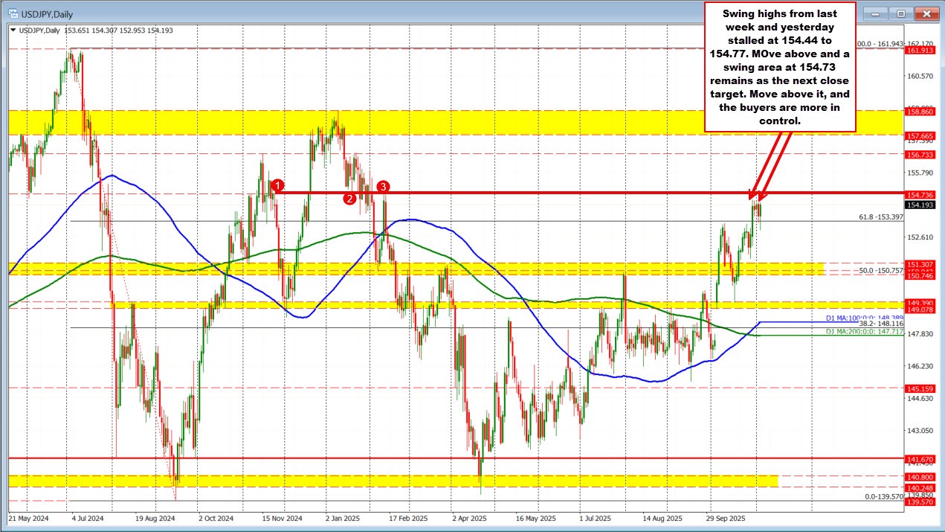Viewport: 945px width, 532px height.
Task: Select the red numbered marker "3" on the chart
Action: (x=384, y=187)
